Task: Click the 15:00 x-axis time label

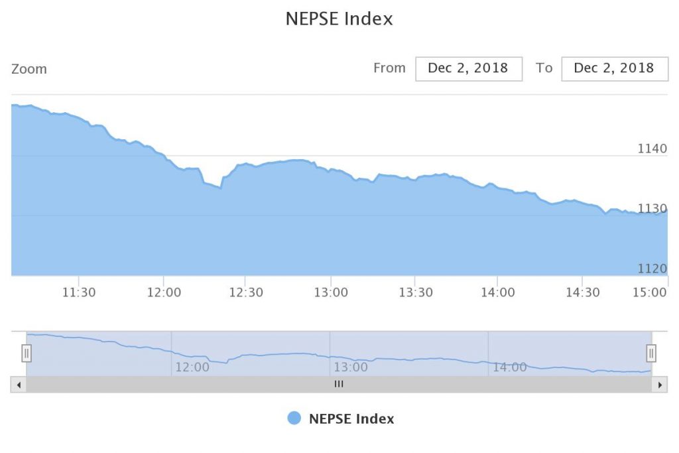Action: pyautogui.click(x=650, y=292)
